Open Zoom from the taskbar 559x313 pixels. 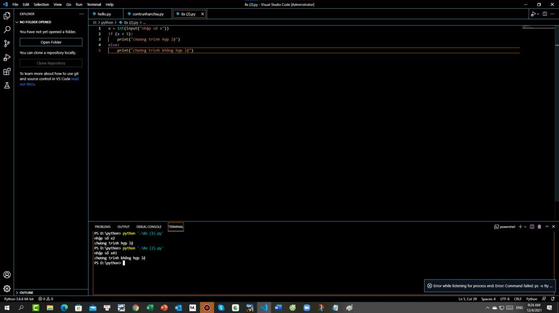307,308
